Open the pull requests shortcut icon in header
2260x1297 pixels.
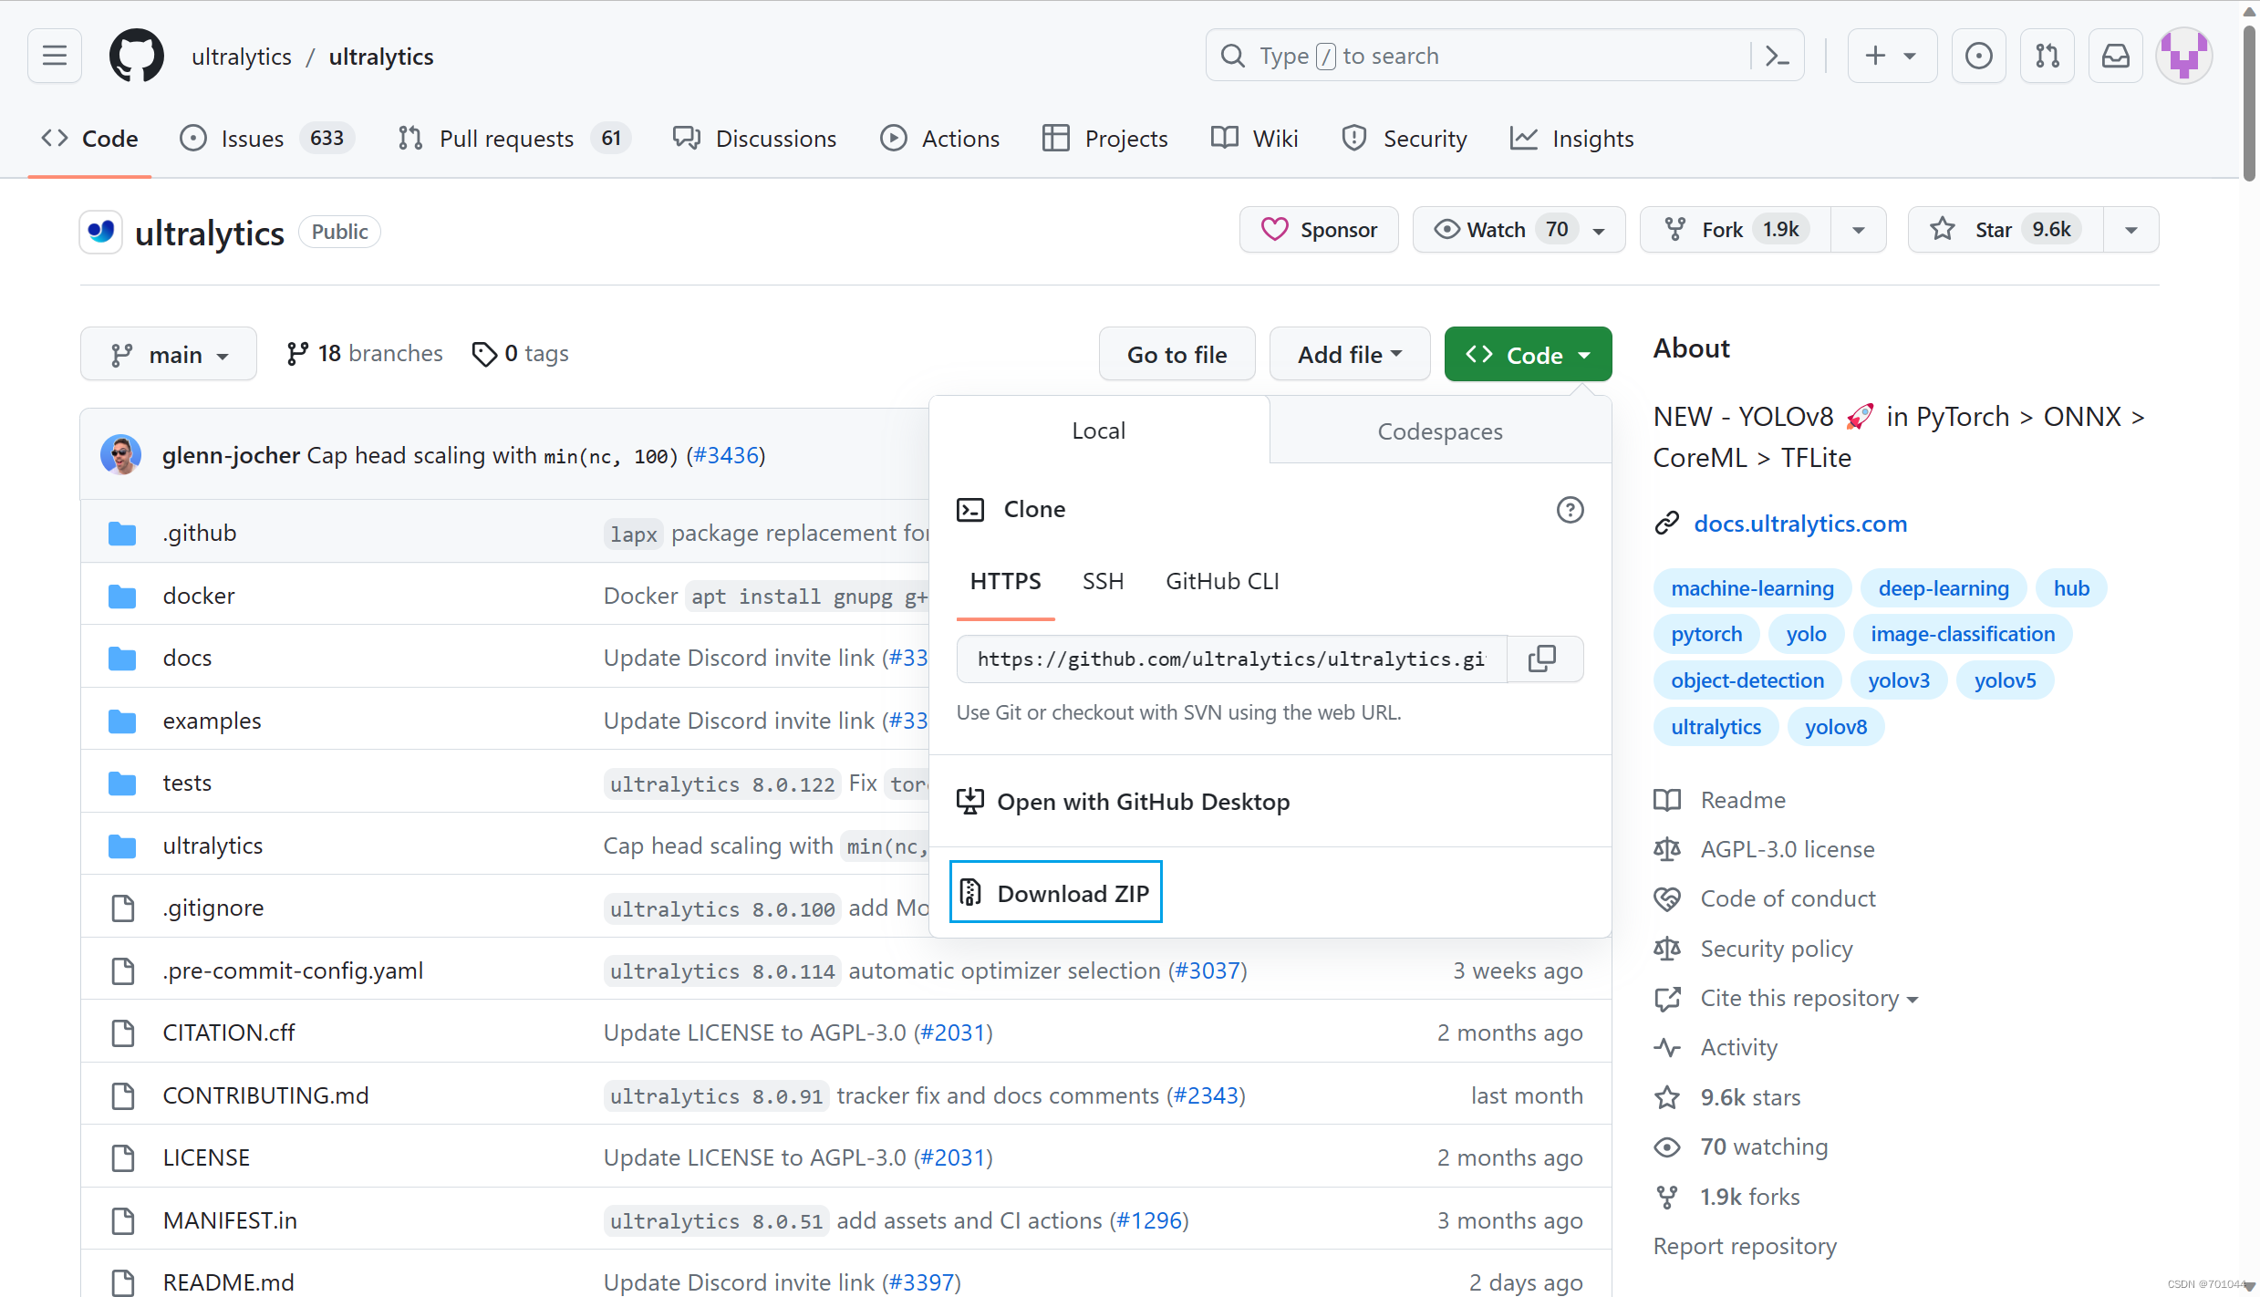tap(2047, 56)
